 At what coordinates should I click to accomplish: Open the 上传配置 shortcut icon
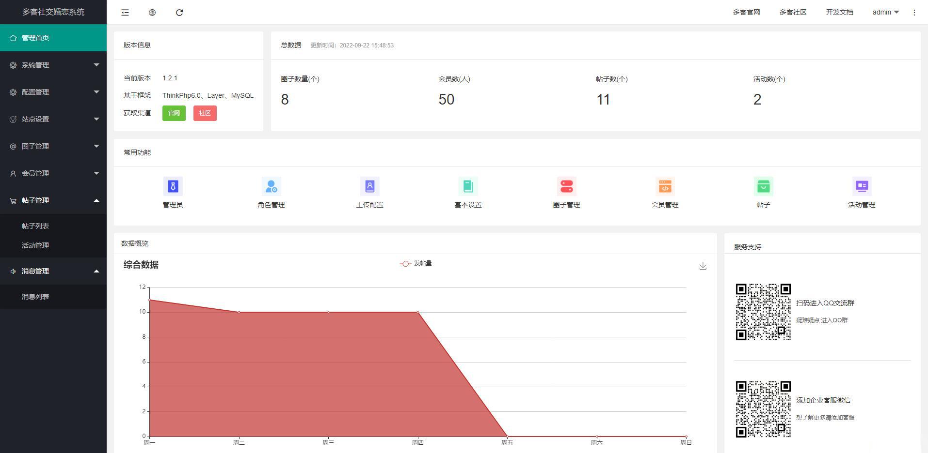(x=369, y=186)
